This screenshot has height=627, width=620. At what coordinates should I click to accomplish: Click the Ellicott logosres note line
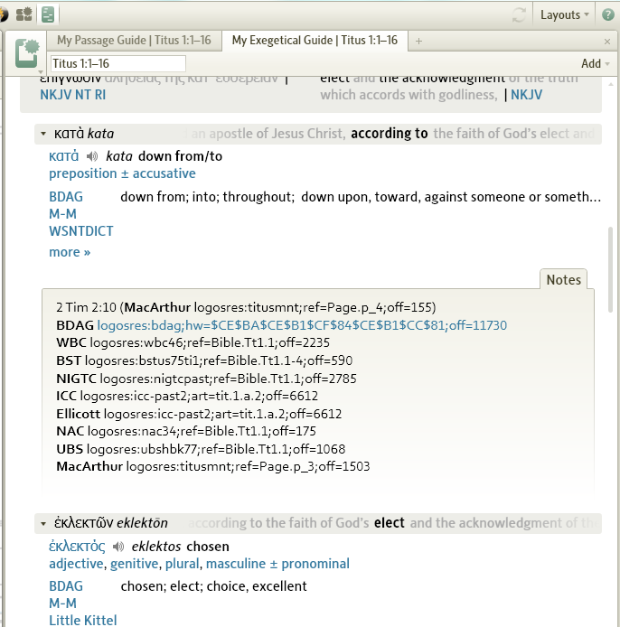(199, 414)
